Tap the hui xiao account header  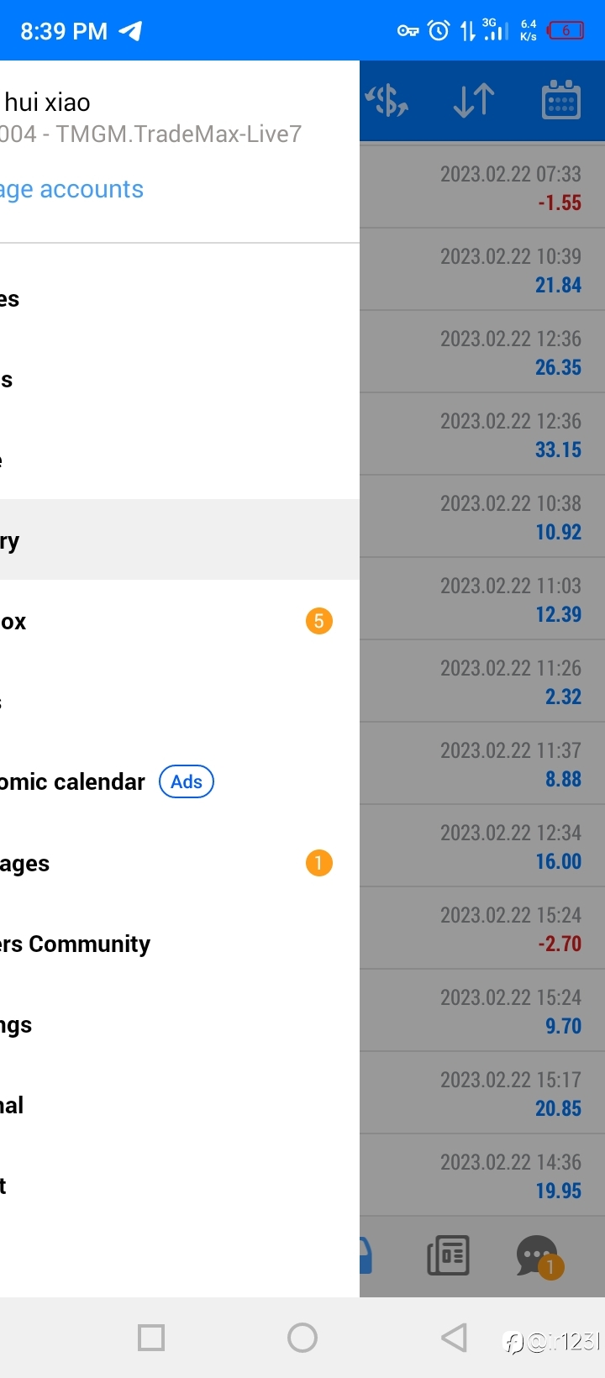pyautogui.click(x=180, y=118)
